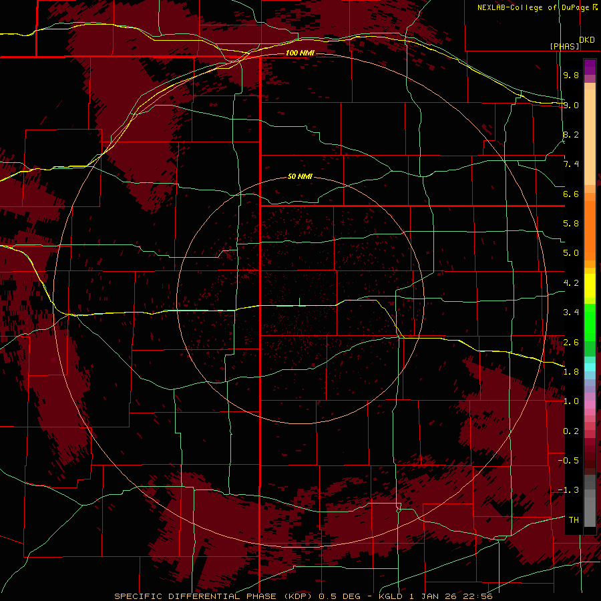Viewport: 601px width, 601px height.
Task: Click the 9.8 value on the color scale
Action: pyautogui.click(x=571, y=75)
